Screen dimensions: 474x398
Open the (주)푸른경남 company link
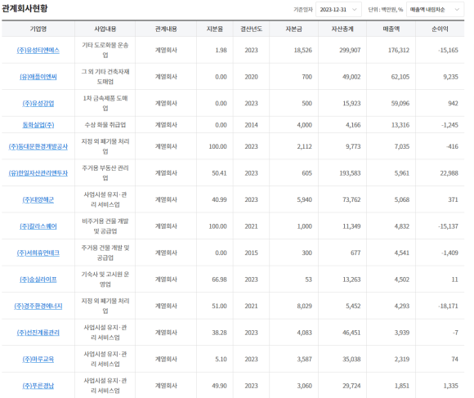38,386
